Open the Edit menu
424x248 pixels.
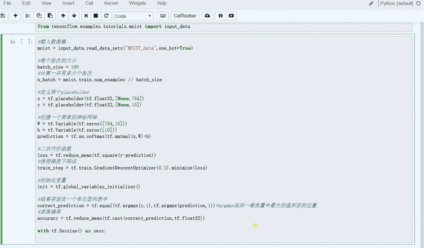[26, 3]
